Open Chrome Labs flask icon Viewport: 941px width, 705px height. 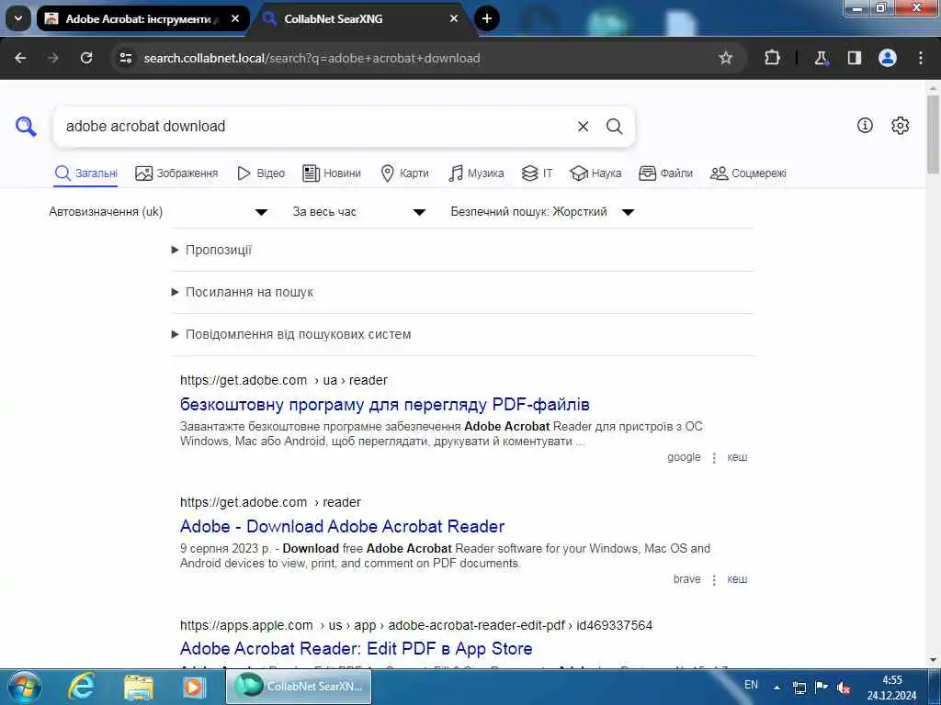point(821,58)
